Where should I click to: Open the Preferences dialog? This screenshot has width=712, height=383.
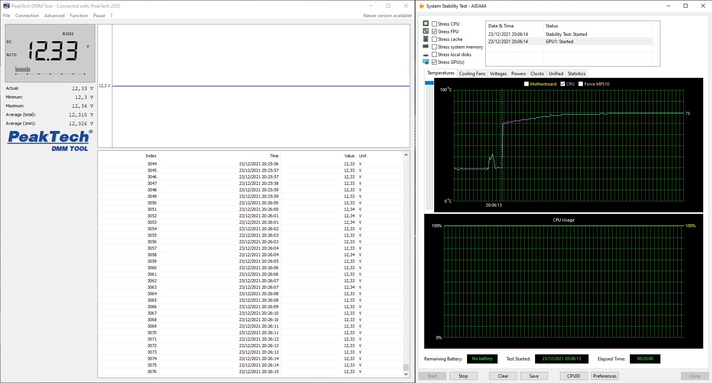pyautogui.click(x=605, y=376)
